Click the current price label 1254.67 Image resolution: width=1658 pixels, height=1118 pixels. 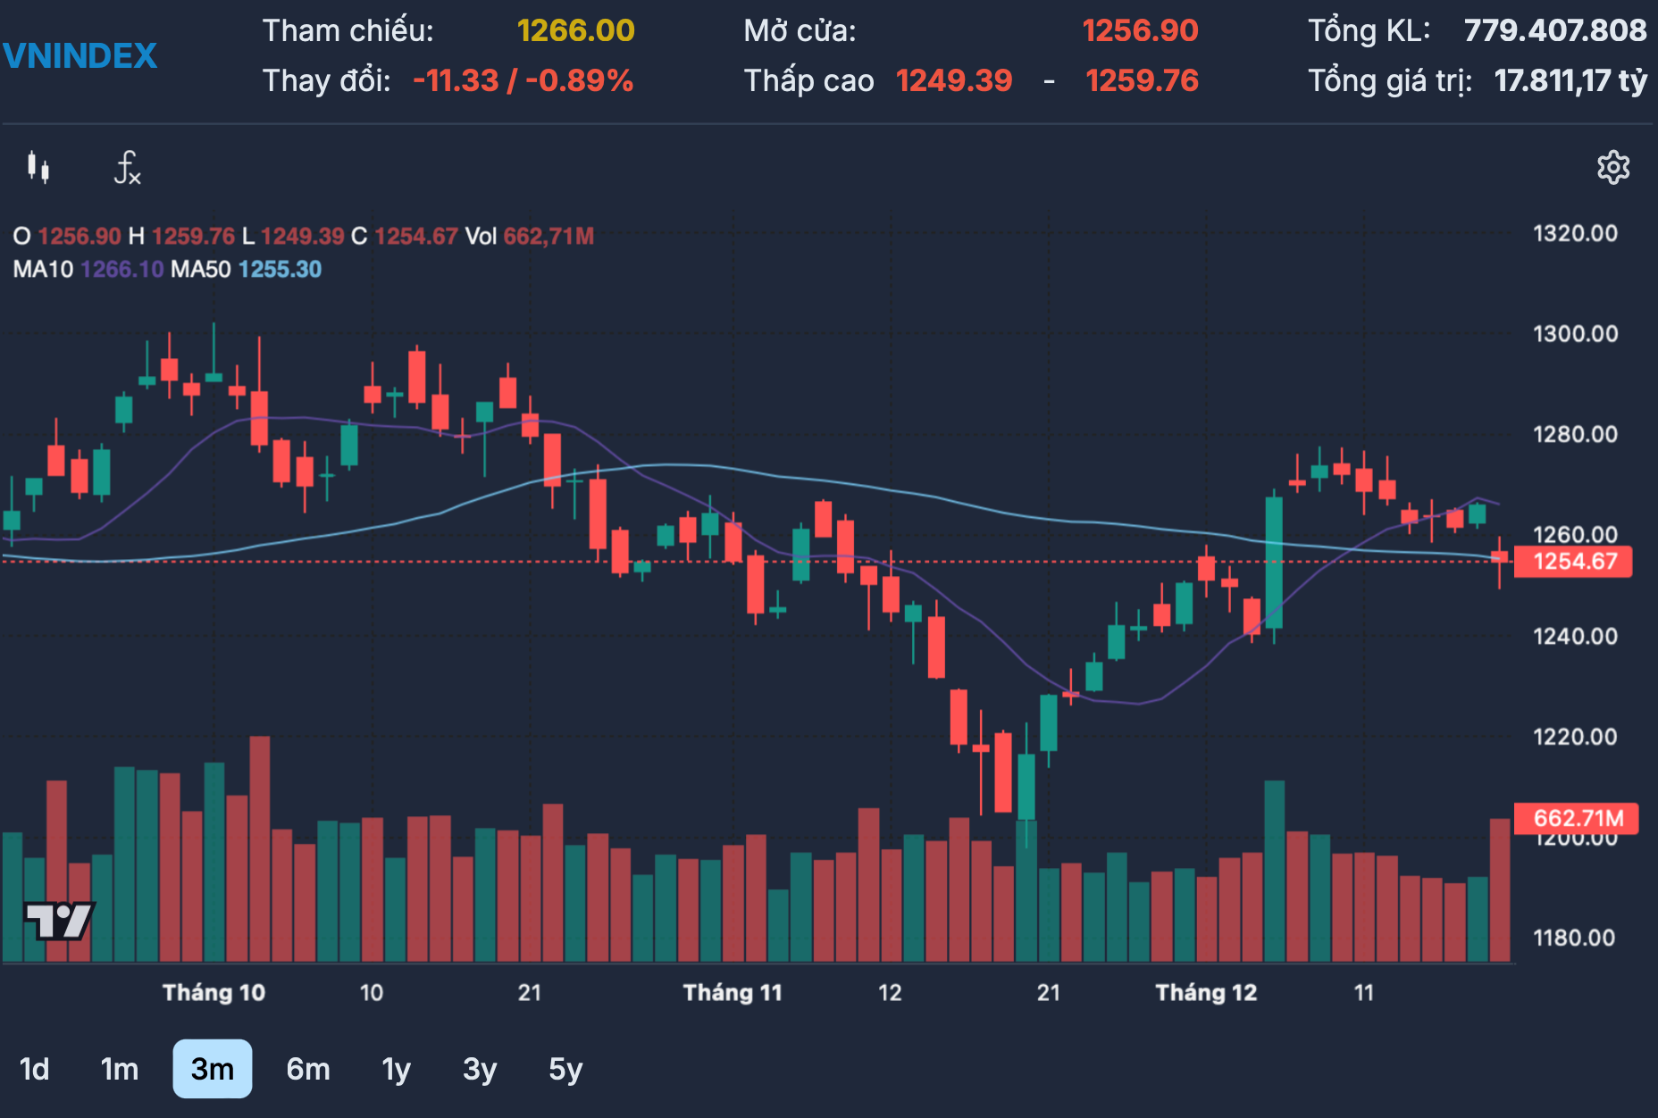(1574, 562)
